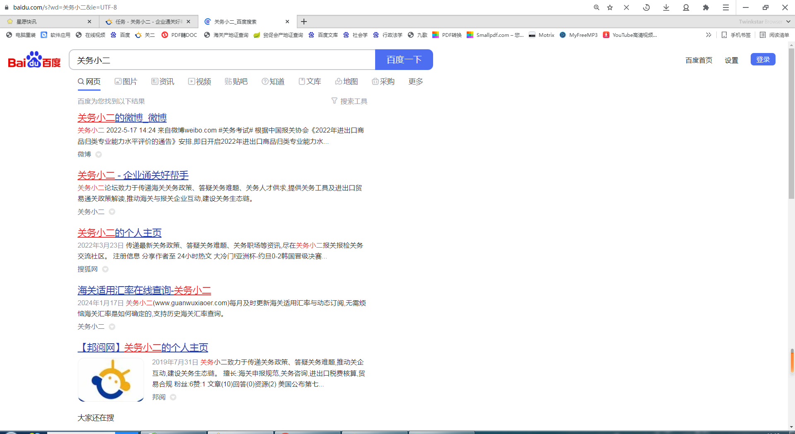Open 阅读清单 reading list

pyautogui.click(x=775, y=35)
